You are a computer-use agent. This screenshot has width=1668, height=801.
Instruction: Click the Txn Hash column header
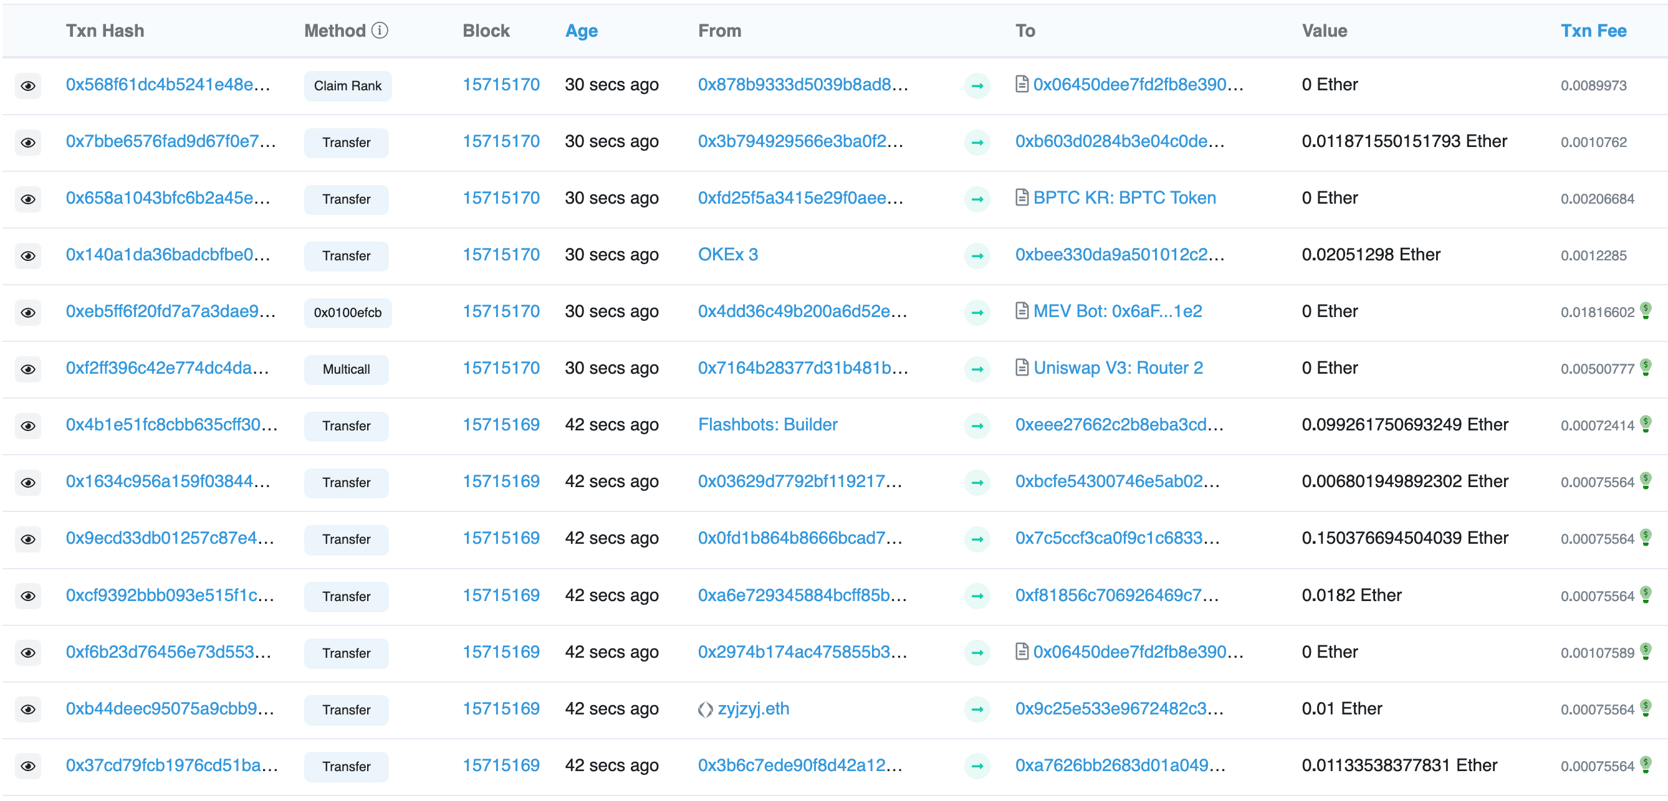point(105,31)
